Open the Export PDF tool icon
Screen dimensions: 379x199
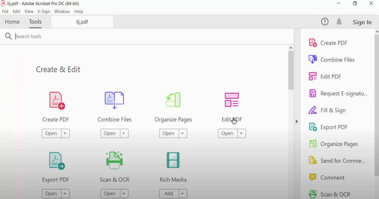[55, 160]
